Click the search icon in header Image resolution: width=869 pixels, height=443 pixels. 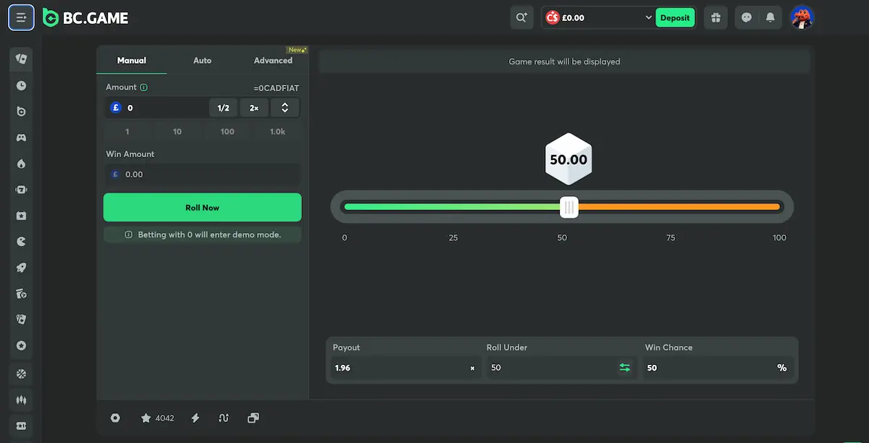pos(521,17)
